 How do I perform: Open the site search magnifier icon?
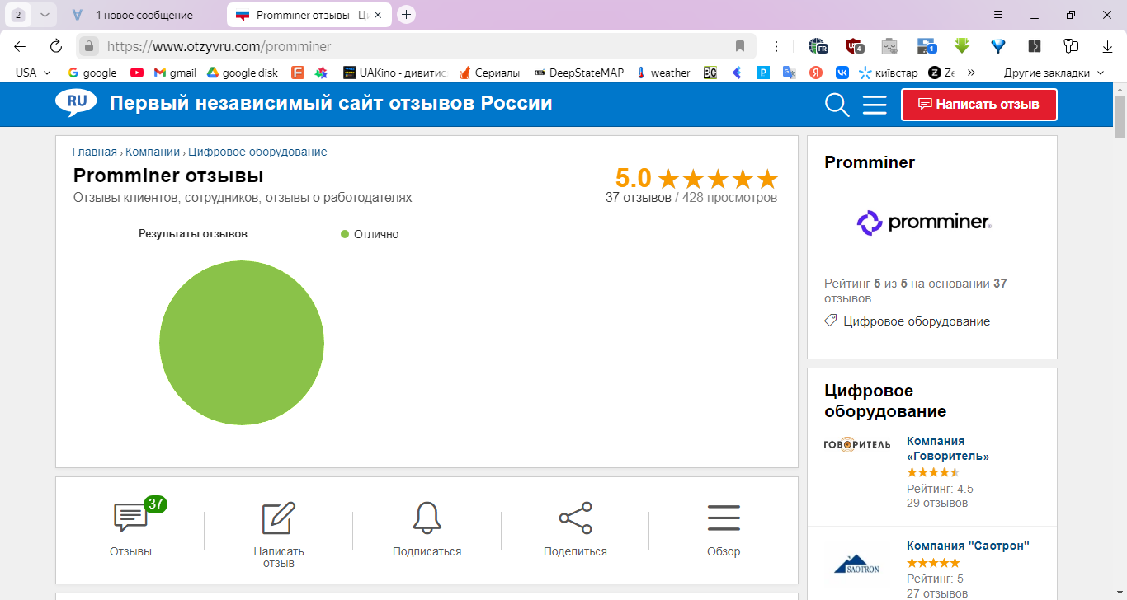(837, 105)
